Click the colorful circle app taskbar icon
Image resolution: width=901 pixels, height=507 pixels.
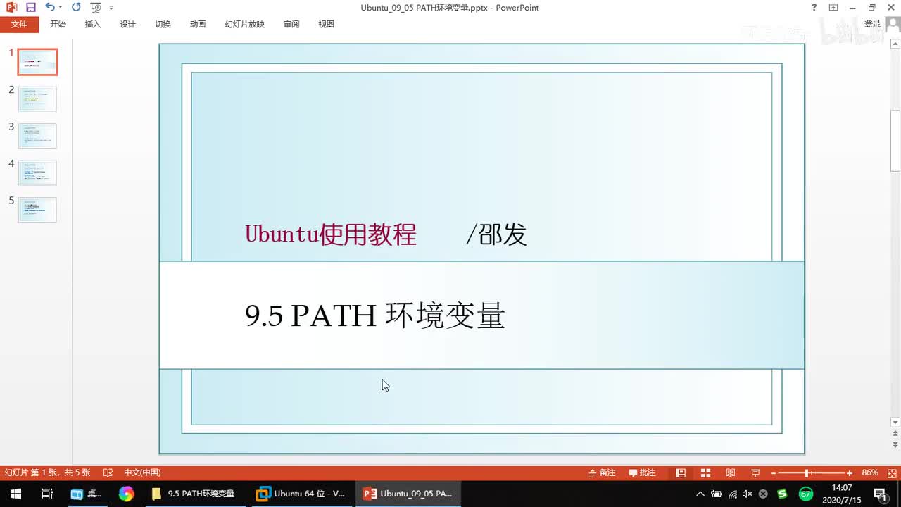tap(126, 494)
